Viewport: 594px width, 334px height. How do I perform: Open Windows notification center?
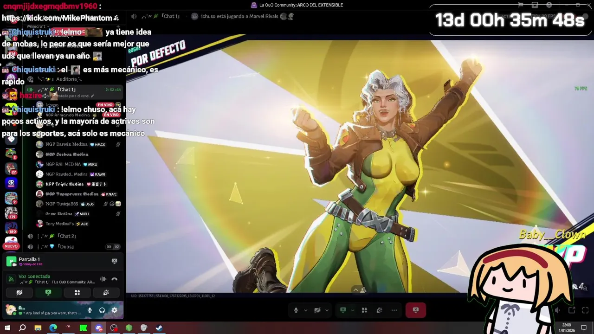point(584,328)
